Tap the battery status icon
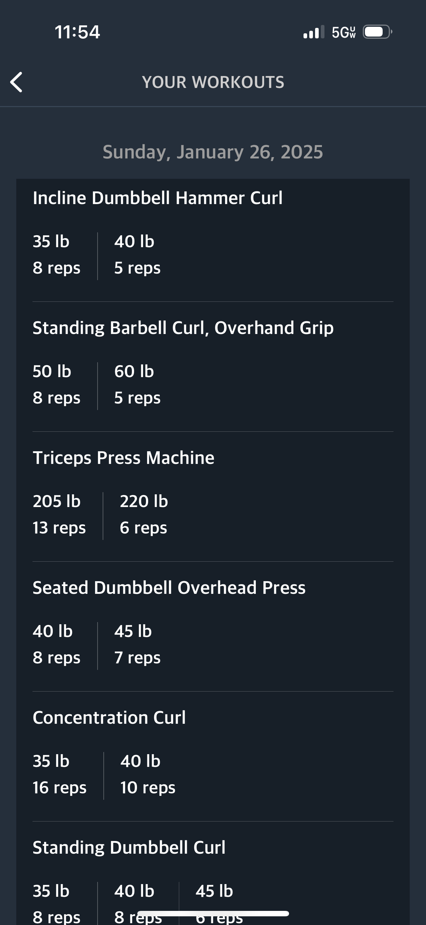 377,32
